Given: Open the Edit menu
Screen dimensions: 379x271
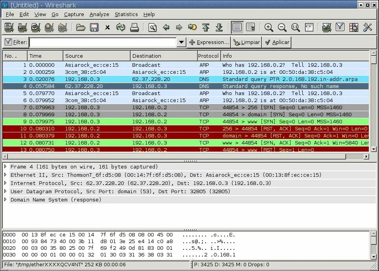Looking at the screenshot, I should (24, 15).
